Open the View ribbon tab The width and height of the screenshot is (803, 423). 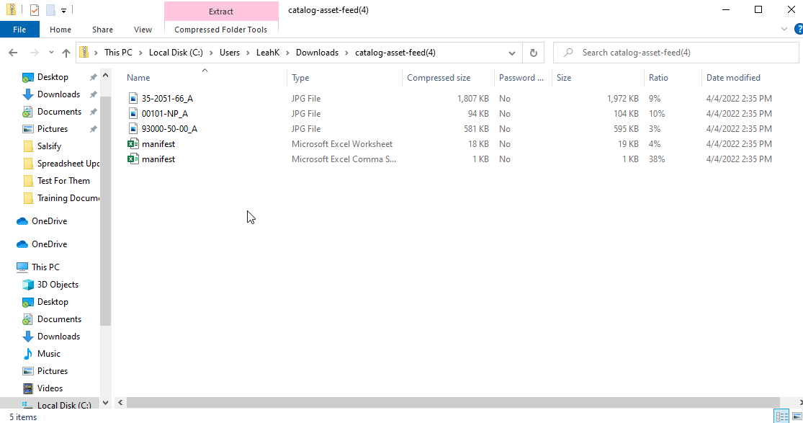143,30
